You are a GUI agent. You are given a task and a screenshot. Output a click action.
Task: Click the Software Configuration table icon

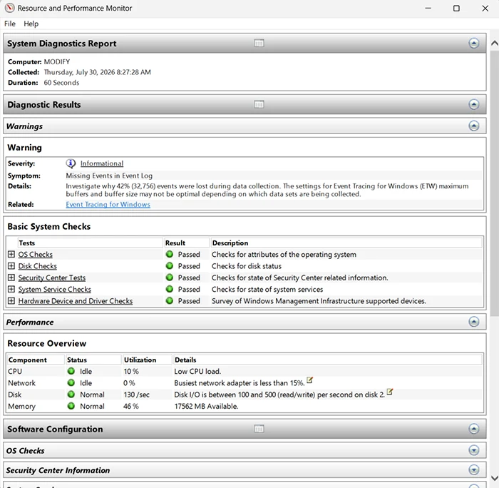[259, 429]
